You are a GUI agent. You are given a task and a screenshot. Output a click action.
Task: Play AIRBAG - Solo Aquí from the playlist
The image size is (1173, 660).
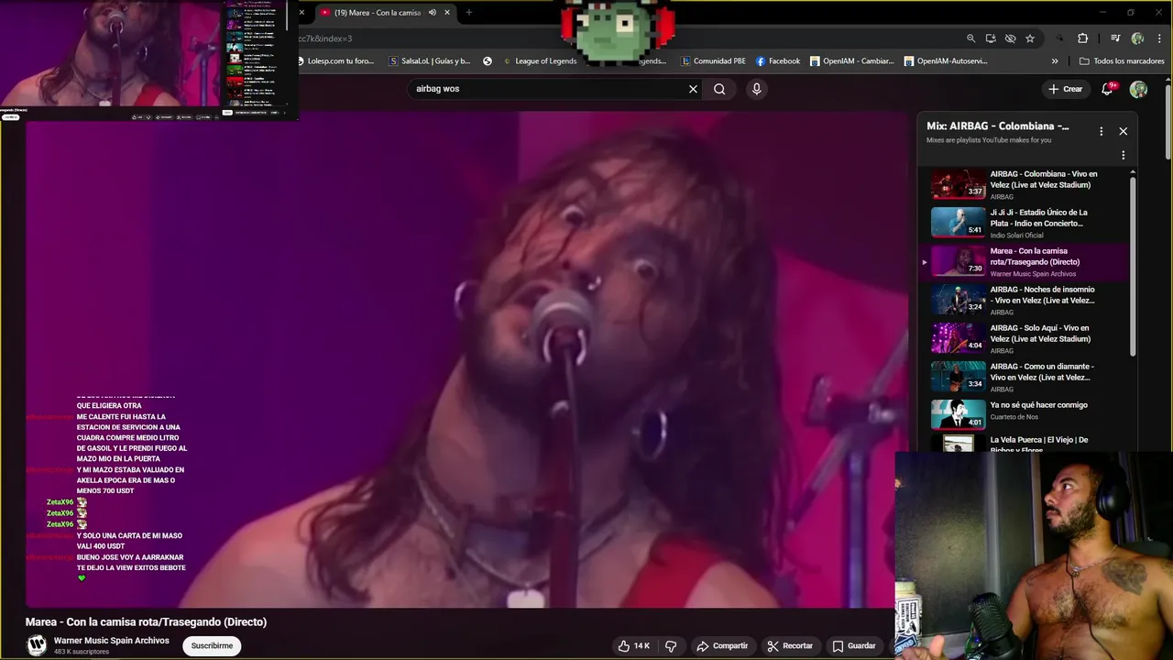point(1023,338)
